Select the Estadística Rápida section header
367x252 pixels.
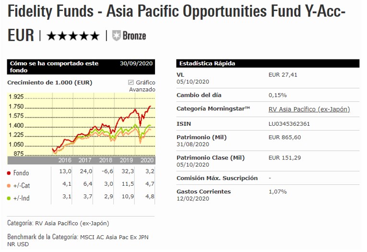(207, 63)
